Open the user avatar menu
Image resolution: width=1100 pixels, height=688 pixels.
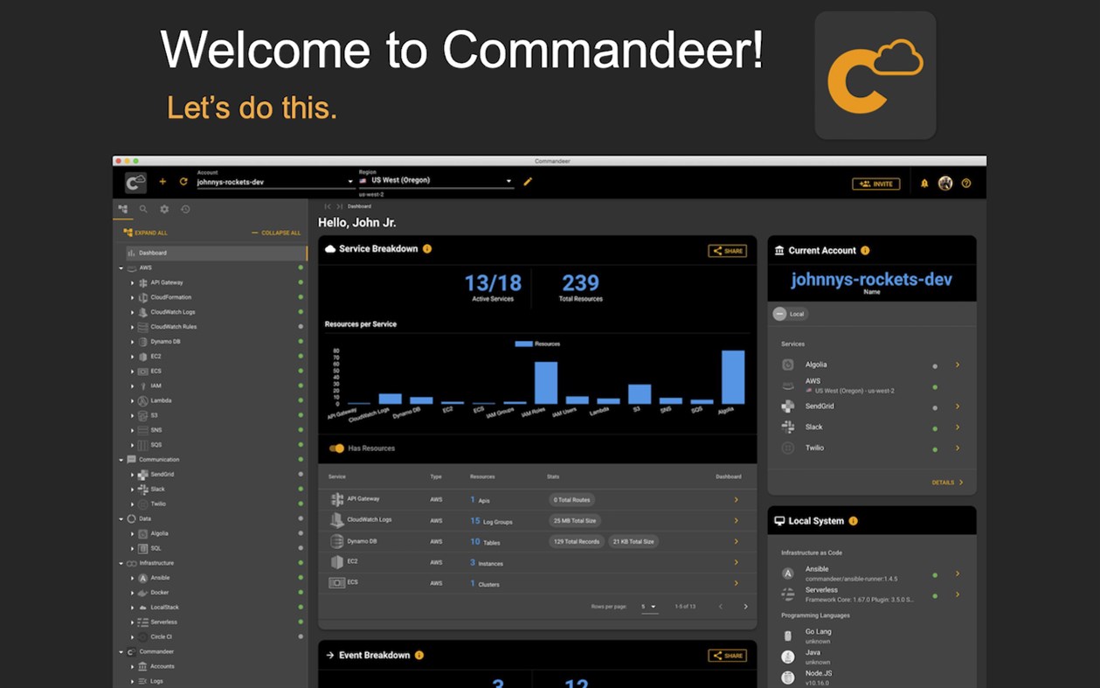(x=945, y=184)
